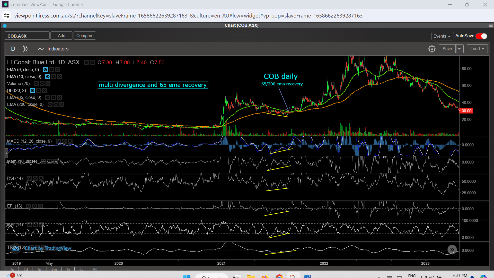Select the 5d time range
This screenshot has width=494, height=278.
[x=25, y=269]
